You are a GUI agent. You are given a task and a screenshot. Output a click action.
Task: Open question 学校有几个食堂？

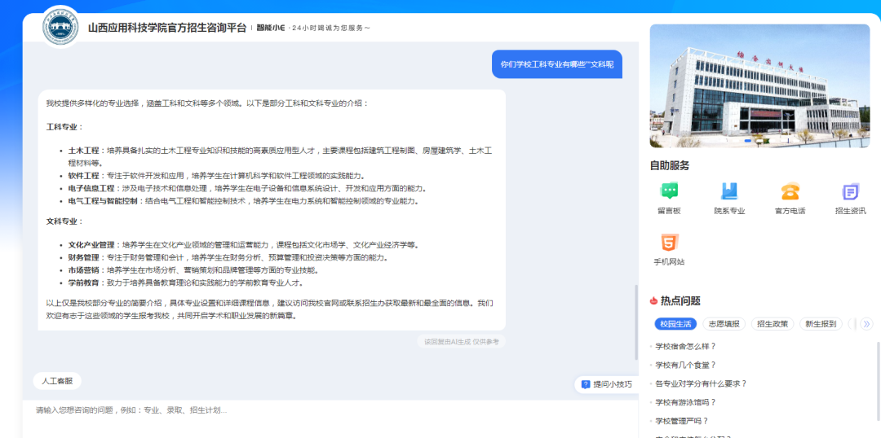tap(685, 365)
